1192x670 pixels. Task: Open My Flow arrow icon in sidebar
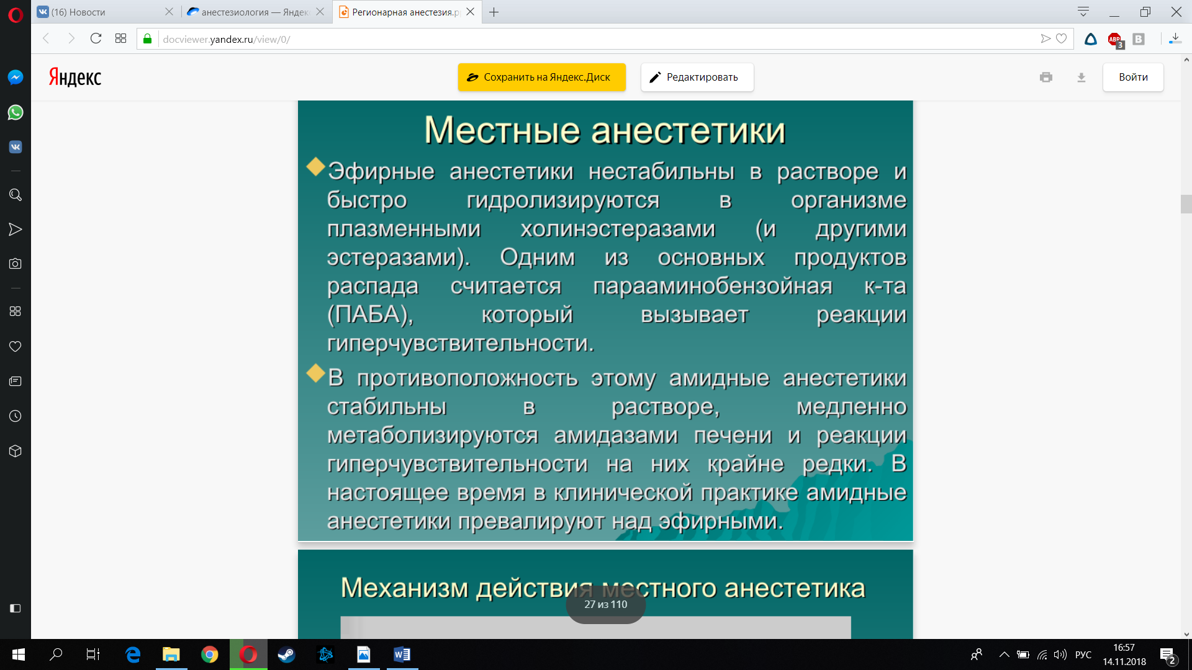pyautogui.click(x=16, y=230)
